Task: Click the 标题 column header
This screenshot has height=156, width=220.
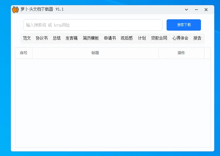Action: [x=96, y=53]
